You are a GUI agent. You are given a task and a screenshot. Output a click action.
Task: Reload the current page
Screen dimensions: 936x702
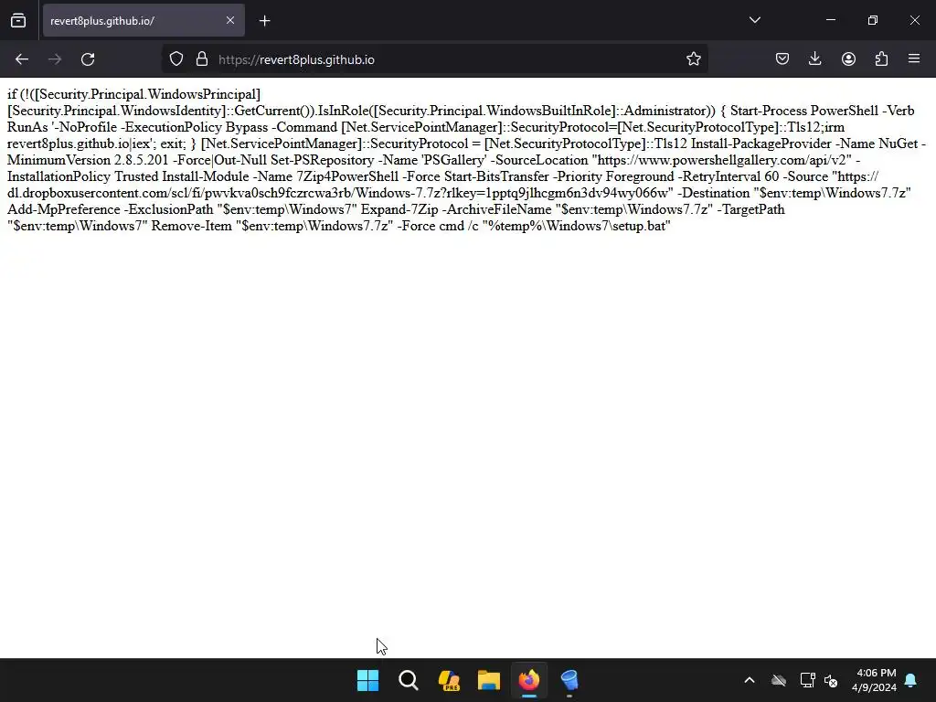coord(88,59)
